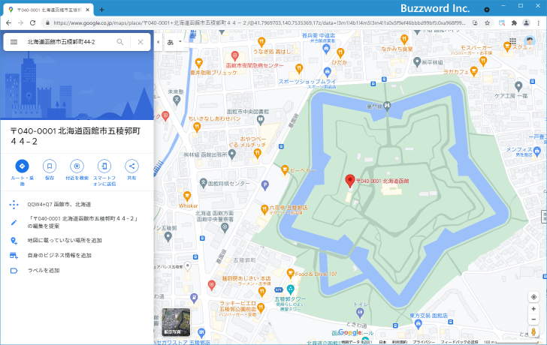Image resolution: width=547 pixels, height=345 pixels.
Task: Start route directions with blue diamond button
Action: tap(22, 166)
